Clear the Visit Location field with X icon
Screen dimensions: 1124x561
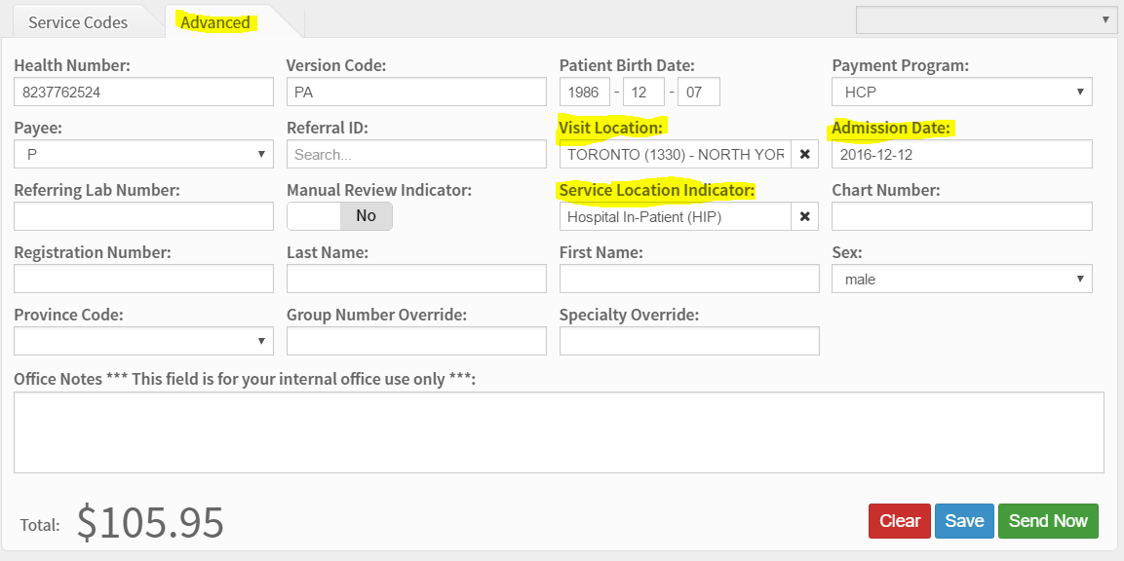(x=804, y=154)
